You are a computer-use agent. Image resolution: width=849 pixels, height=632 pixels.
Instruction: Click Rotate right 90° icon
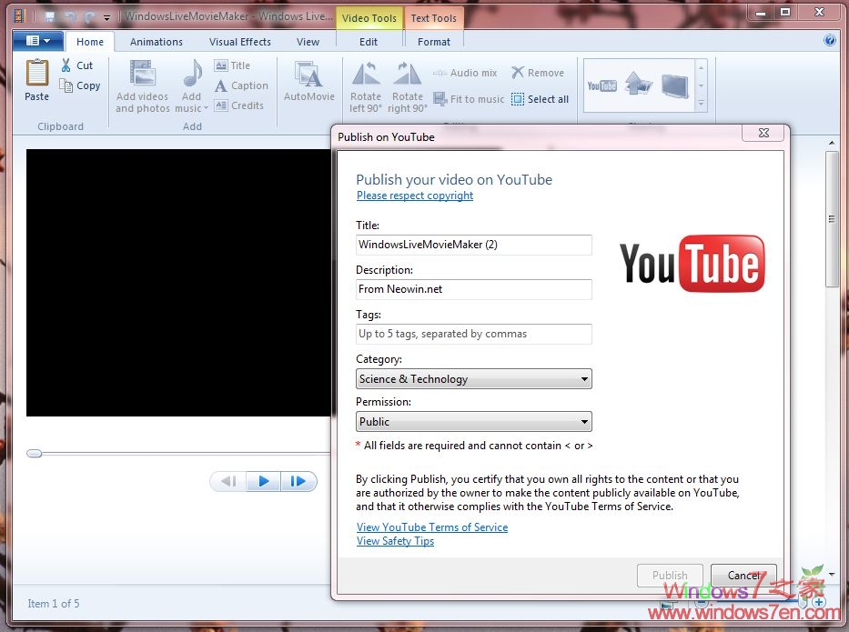[x=407, y=75]
